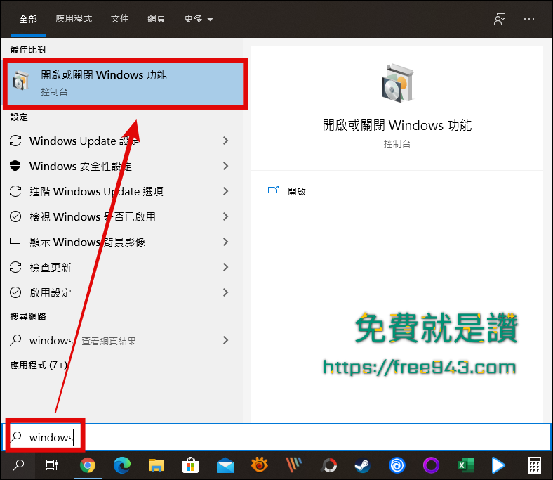The height and width of the screenshot is (480, 553).
Task: Launch Microsoft Edge from taskbar
Action: coord(121,465)
